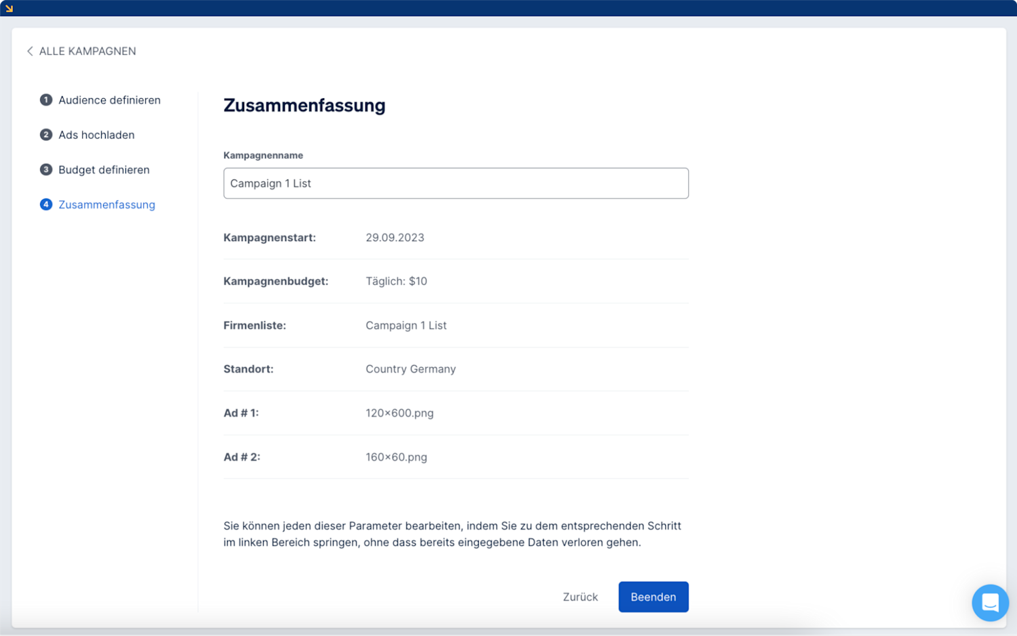The image size is (1017, 636).
Task: Navigate to the Audience definieren step
Action: (x=109, y=100)
